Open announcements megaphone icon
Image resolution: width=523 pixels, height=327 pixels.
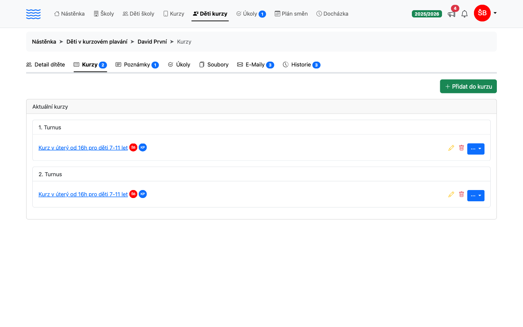click(451, 14)
